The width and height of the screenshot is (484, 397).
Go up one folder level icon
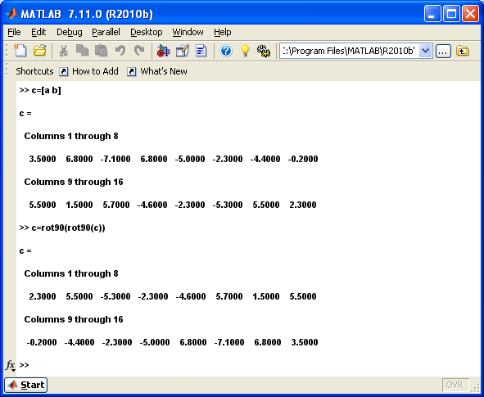pos(463,51)
